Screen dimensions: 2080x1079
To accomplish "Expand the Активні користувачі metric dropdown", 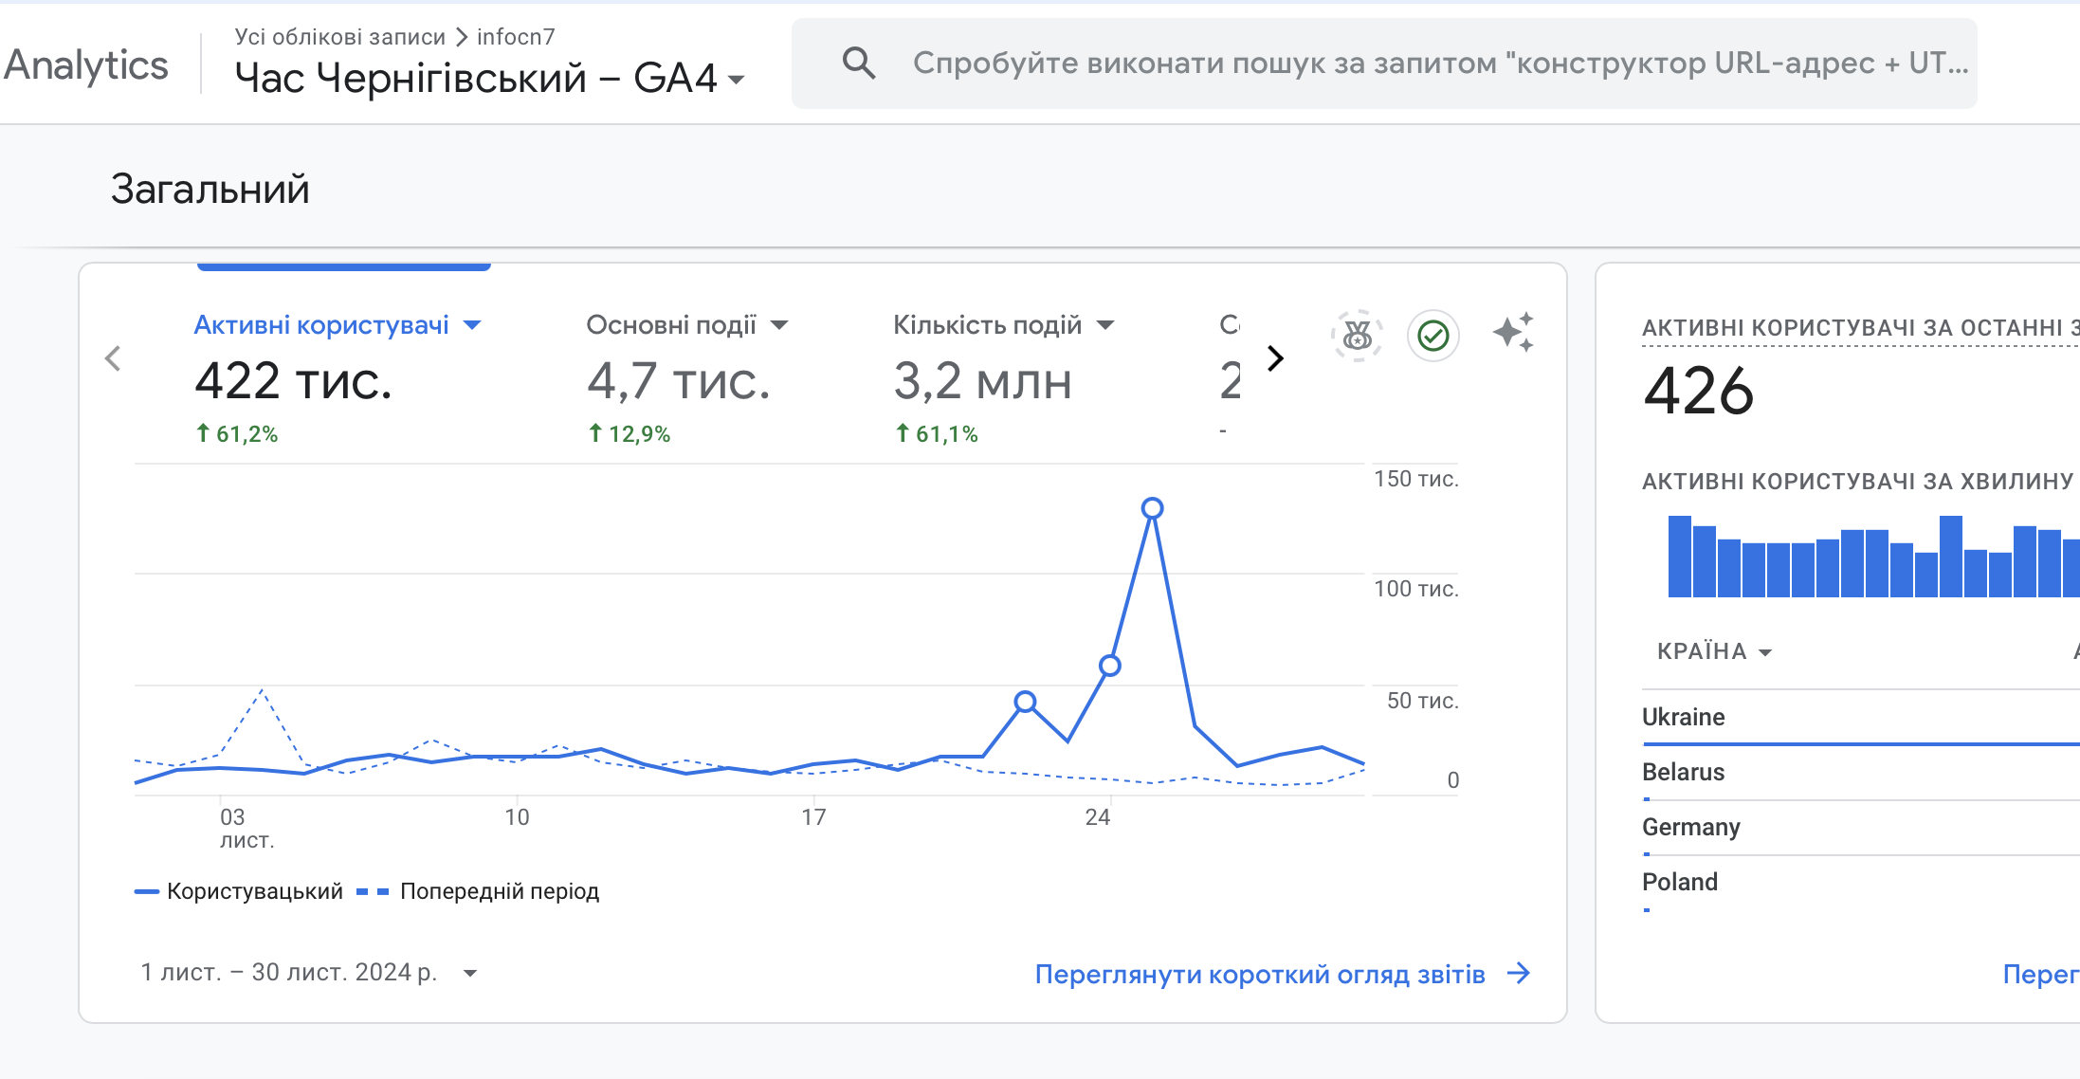I will [x=471, y=325].
